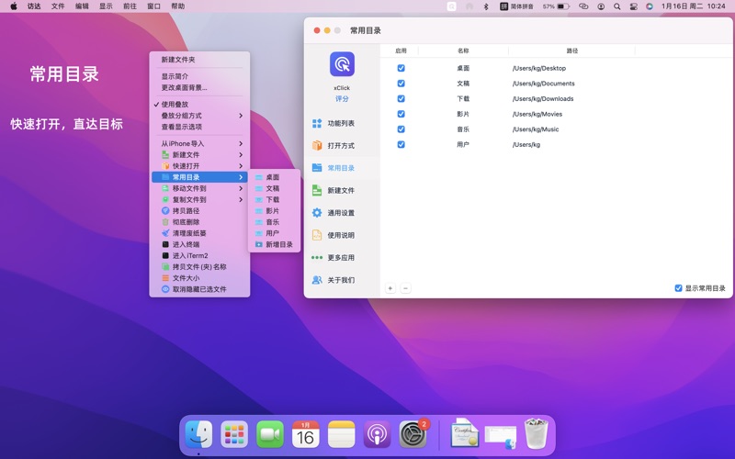Open 通用设置 sidebar section
The width and height of the screenshot is (735, 459).
pyautogui.click(x=342, y=213)
